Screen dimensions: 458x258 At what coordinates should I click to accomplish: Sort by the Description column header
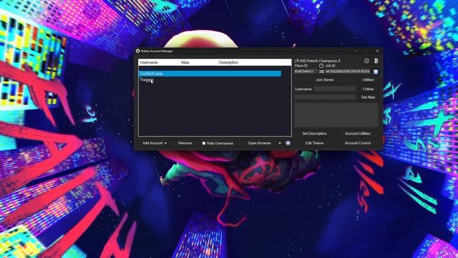(228, 62)
